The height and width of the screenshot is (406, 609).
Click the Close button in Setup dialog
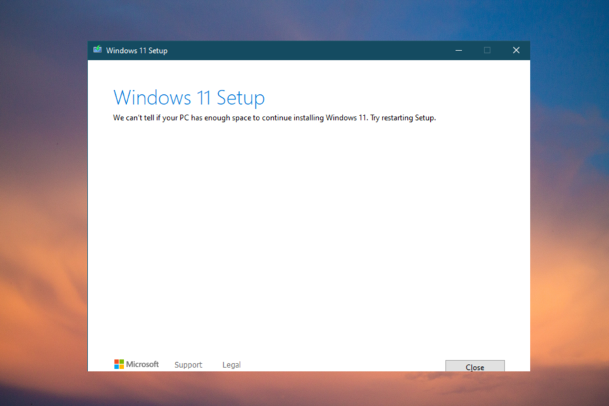(475, 366)
